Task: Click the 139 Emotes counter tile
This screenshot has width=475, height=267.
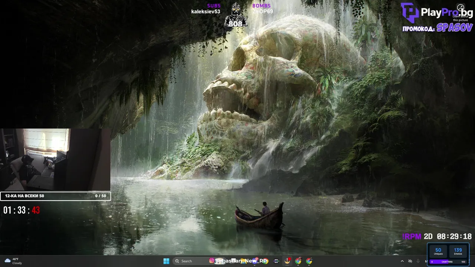Action: click(x=458, y=251)
